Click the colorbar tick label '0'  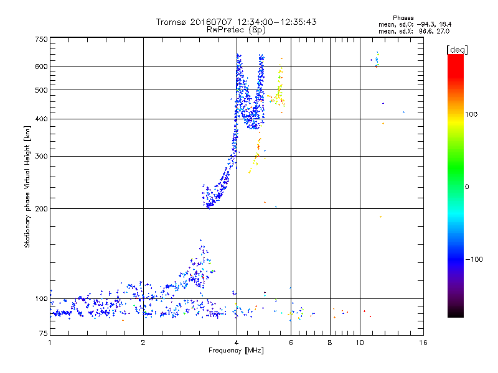click(467, 187)
